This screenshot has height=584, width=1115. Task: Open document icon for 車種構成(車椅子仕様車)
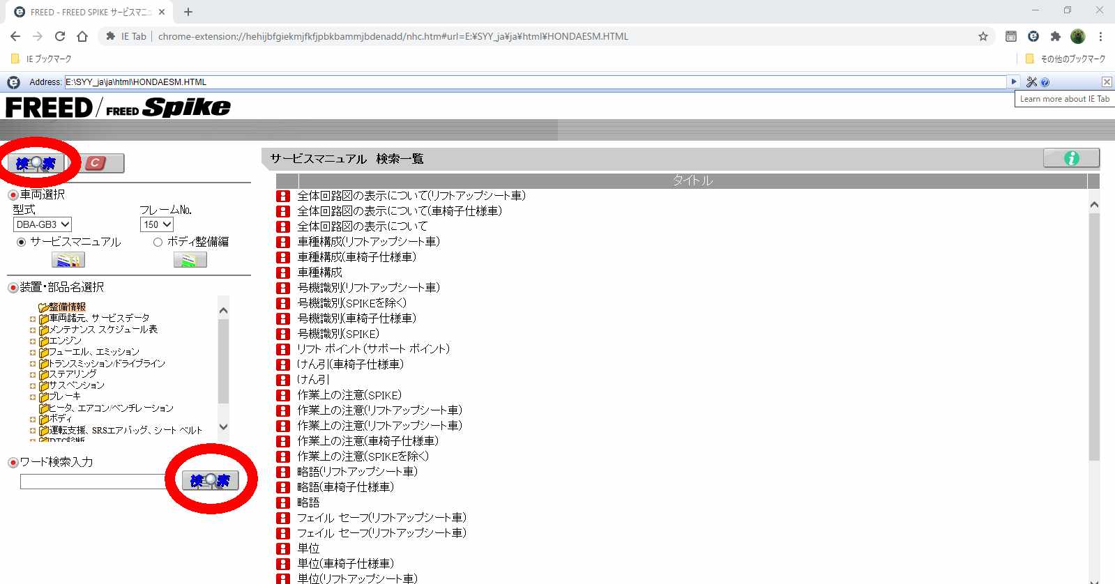[x=283, y=257]
